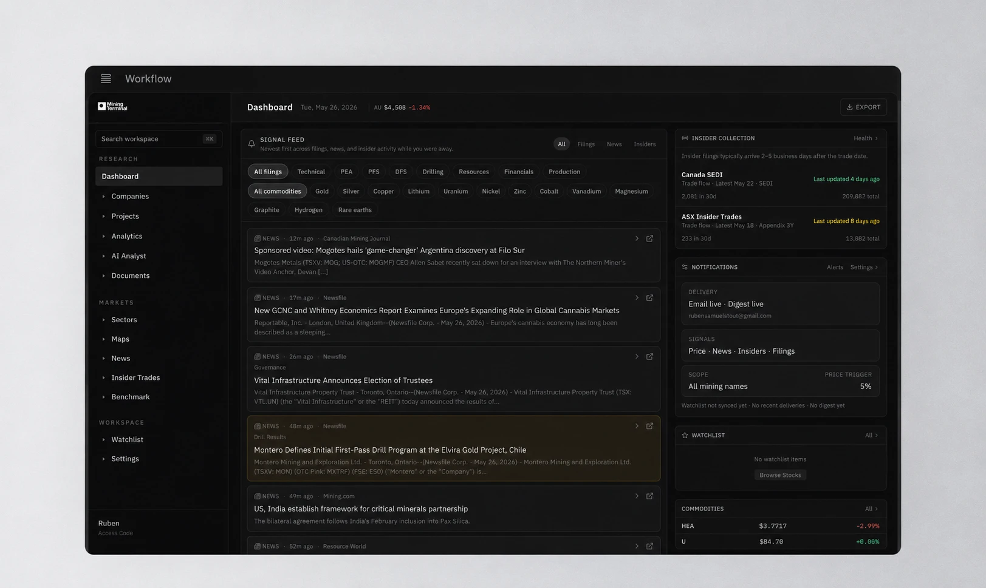Click news icon on Mogotes article
Image resolution: width=986 pixels, height=588 pixels.
(258, 238)
